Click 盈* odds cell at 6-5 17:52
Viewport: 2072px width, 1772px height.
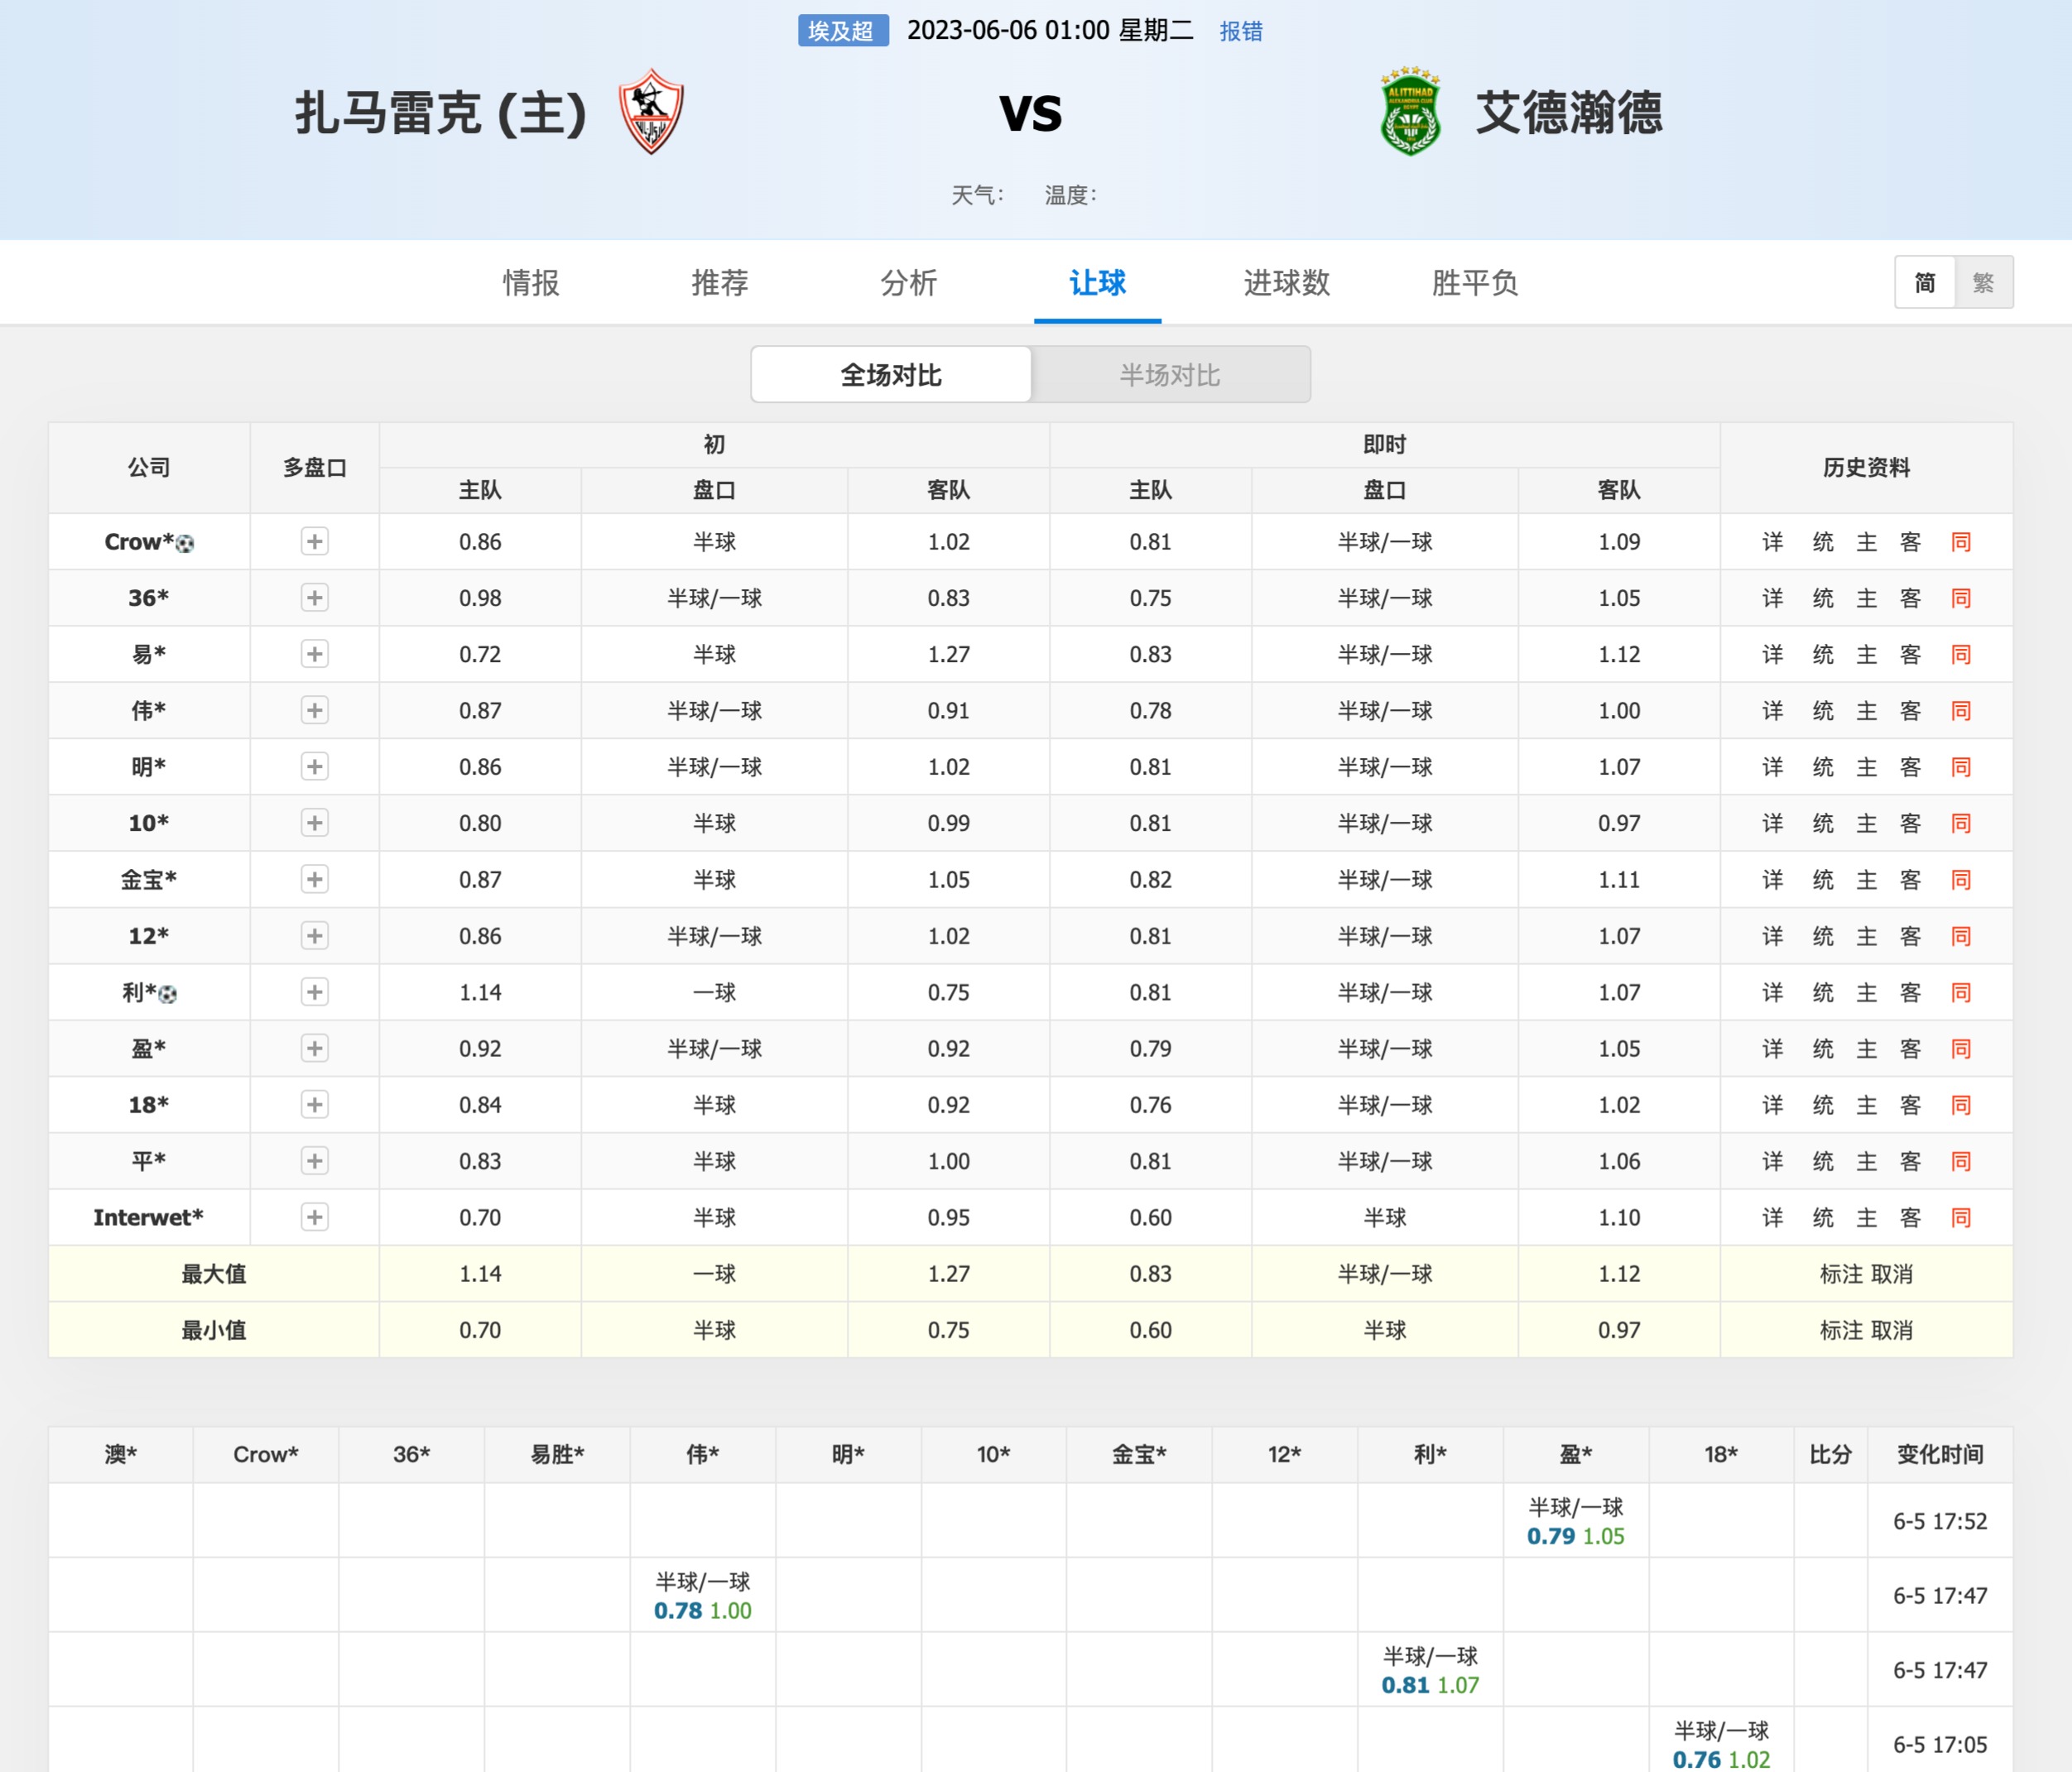coord(1576,1521)
